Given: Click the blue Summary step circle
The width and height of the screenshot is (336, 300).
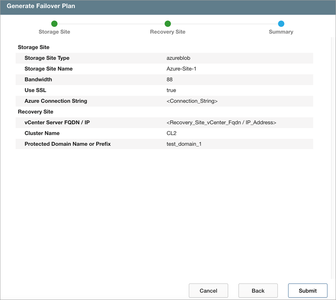Looking at the screenshot, I should (281, 24).
